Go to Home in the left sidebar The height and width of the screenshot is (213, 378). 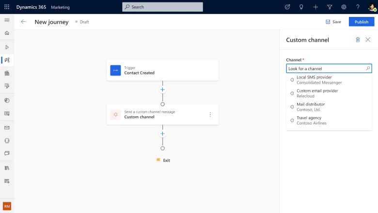[x=7, y=33]
